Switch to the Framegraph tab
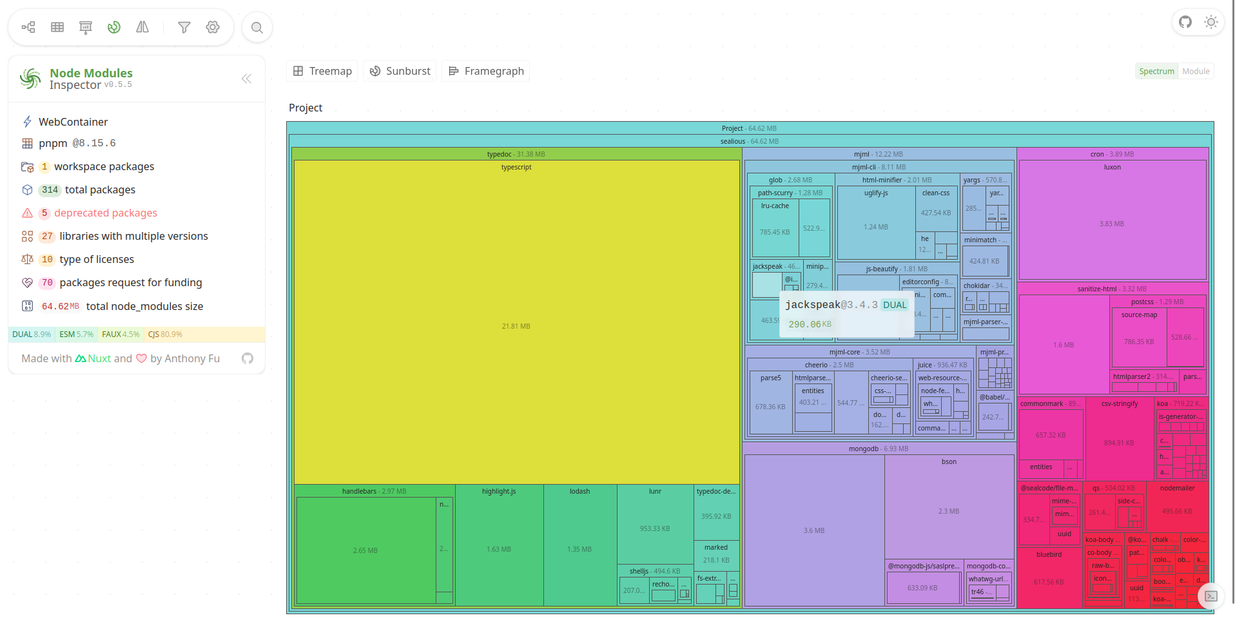 (486, 71)
